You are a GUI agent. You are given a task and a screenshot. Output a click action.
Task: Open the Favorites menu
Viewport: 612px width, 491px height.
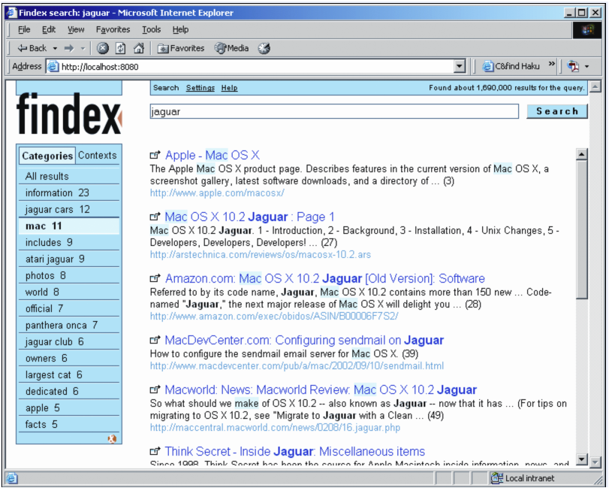click(113, 30)
